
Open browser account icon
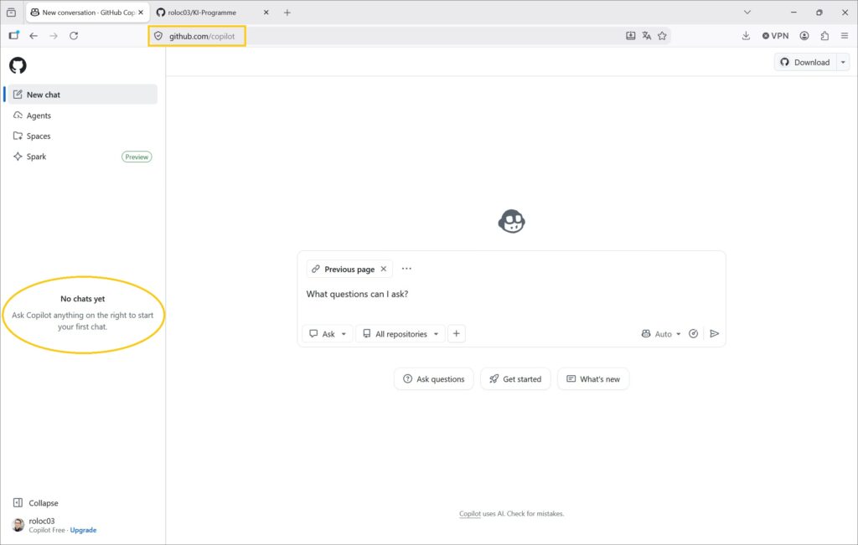[804, 35]
